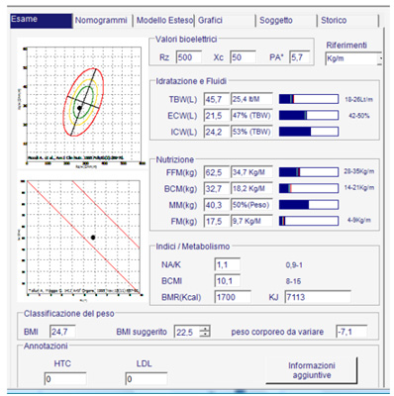Click the TBW progress bar
This screenshot has width=394, height=396.
coord(309,99)
